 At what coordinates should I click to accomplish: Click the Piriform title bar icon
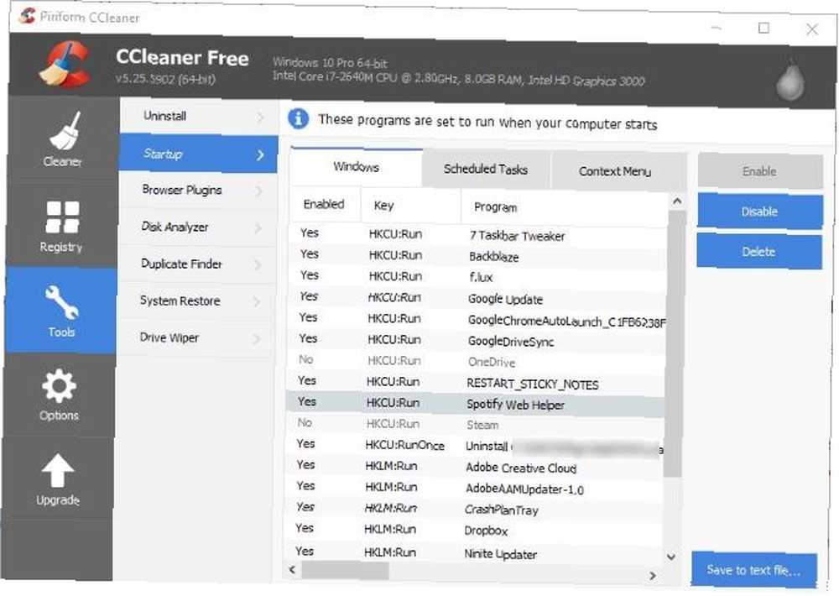tap(26, 15)
